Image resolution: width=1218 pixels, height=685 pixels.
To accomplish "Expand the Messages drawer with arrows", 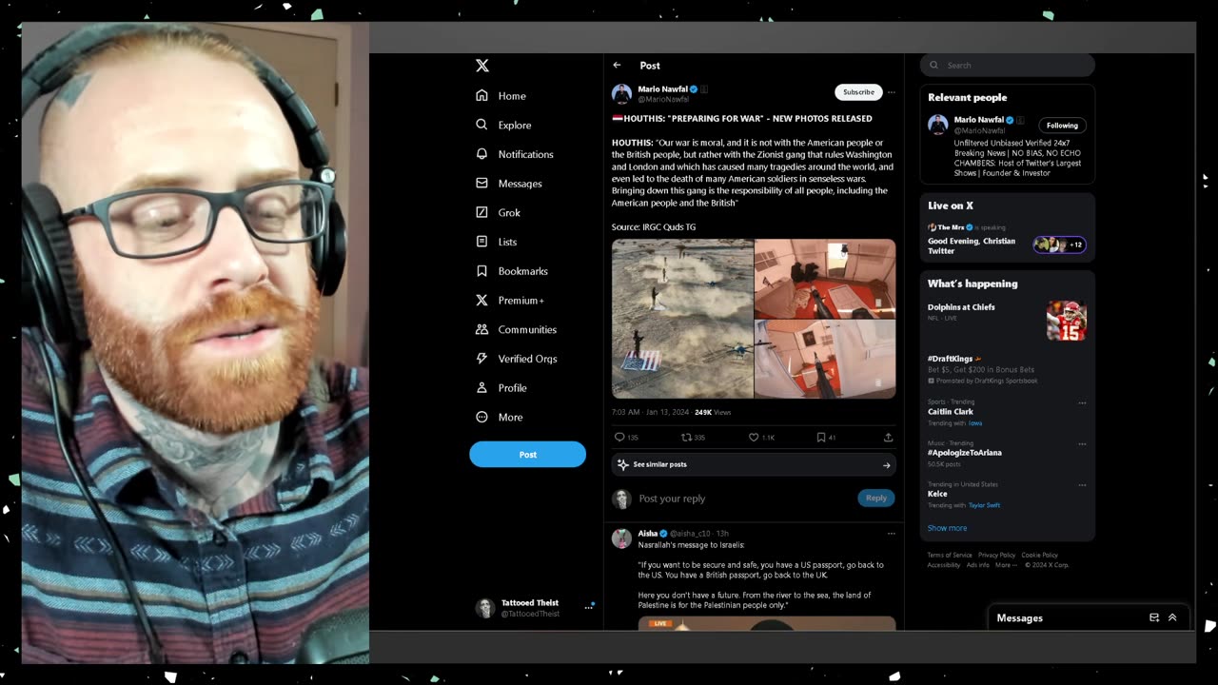I will coord(1172,617).
